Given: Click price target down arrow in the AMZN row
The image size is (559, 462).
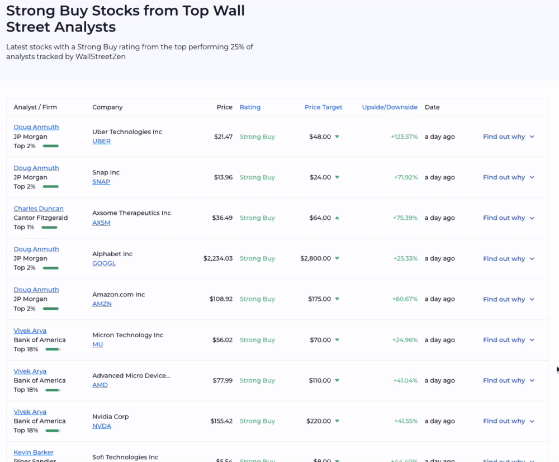Looking at the screenshot, I should pos(337,299).
